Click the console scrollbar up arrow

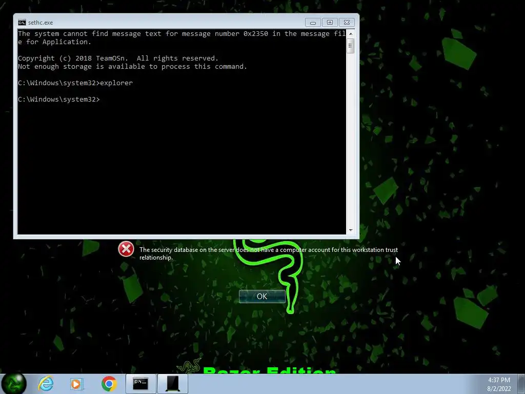[351, 33]
